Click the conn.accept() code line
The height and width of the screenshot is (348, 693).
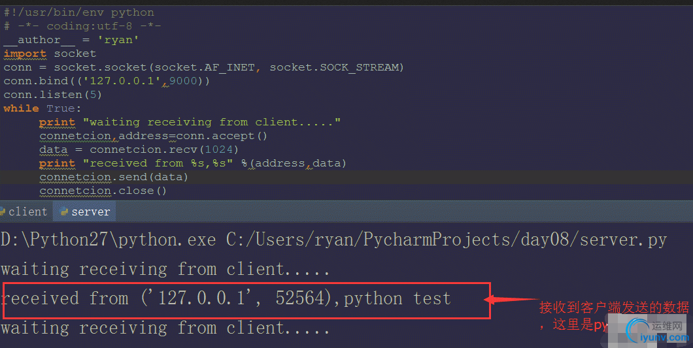click(153, 136)
